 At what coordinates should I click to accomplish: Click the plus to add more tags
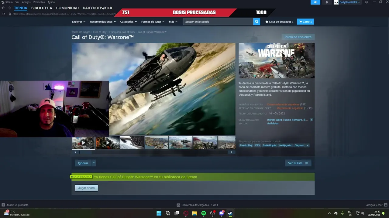tap(307, 145)
